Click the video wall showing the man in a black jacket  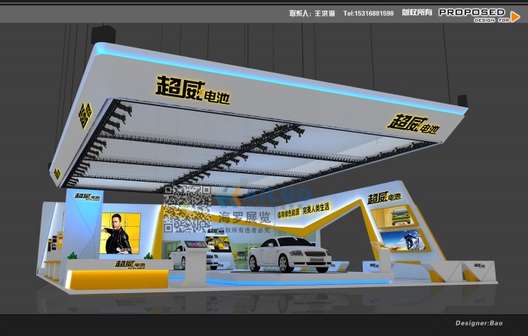120,233
